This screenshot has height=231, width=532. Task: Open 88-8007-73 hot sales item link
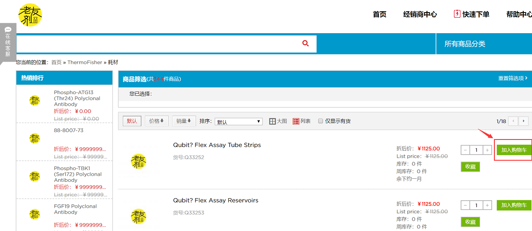(69, 130)
